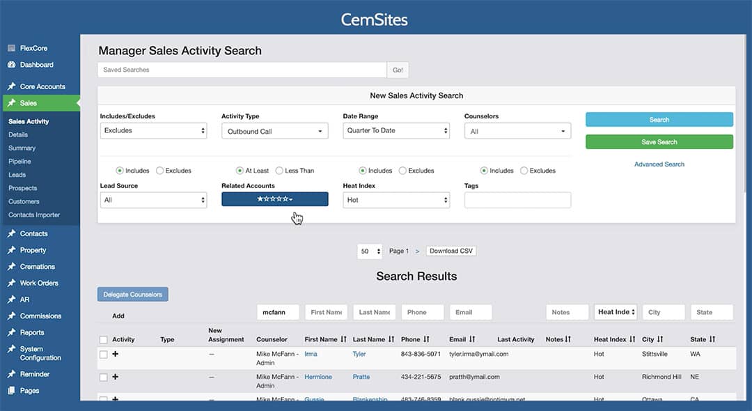Open Sales Activity in the submenu
Screen dimensions: 752x411
tap(29, 121)
